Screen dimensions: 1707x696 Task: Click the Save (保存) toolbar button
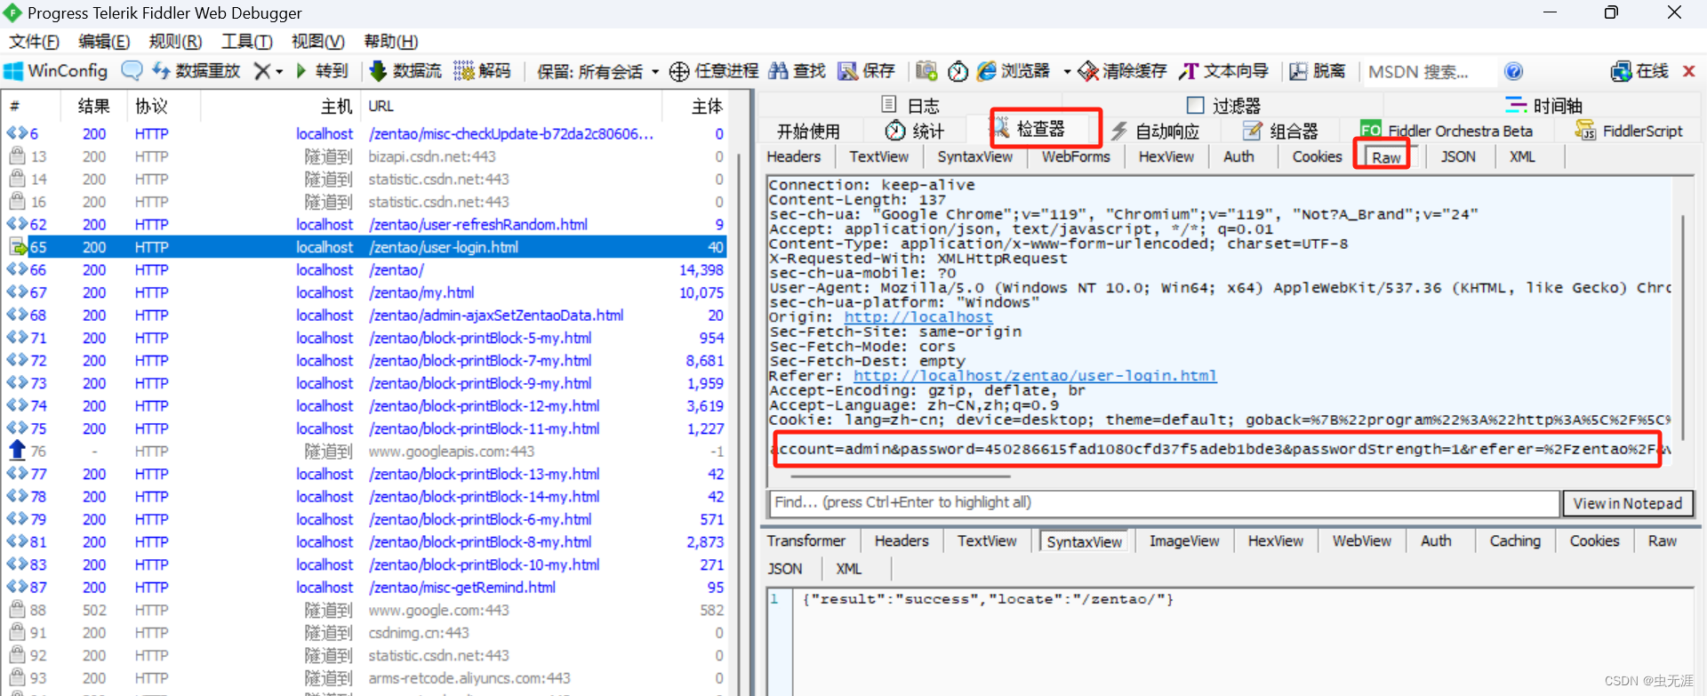click(x=867, y=71)
